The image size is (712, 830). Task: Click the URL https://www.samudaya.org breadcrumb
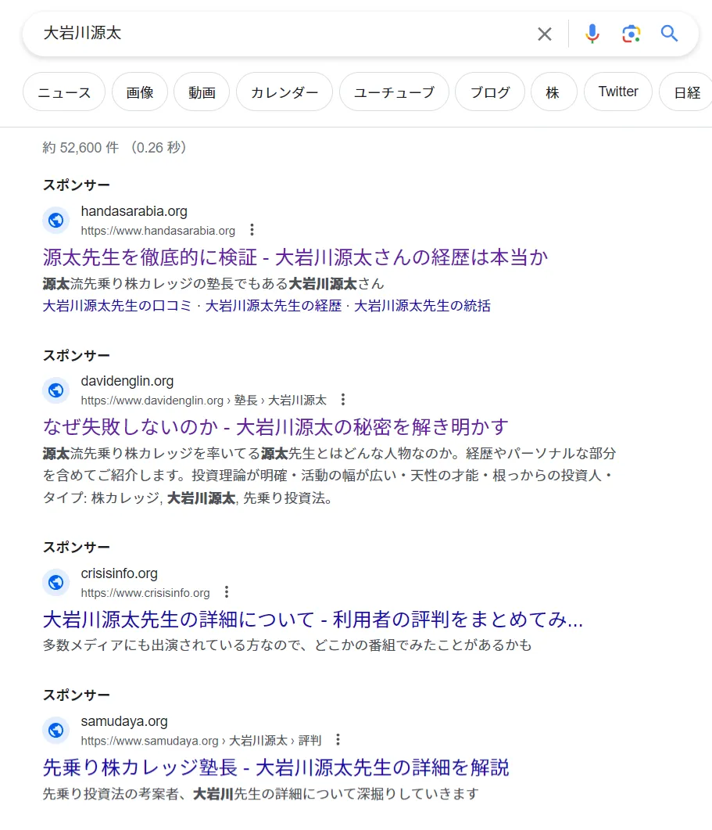(x=201, y=741)
